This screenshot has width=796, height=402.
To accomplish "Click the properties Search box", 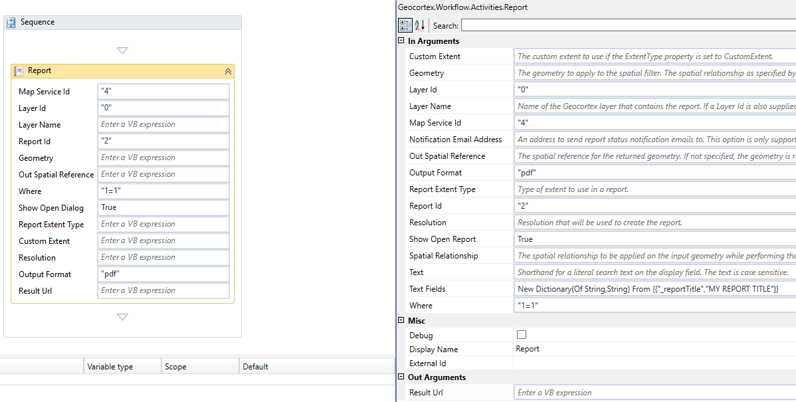I will (628, 25).
